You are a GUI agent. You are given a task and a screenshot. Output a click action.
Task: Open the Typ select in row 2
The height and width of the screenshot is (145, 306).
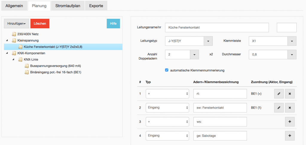point(167,108)
